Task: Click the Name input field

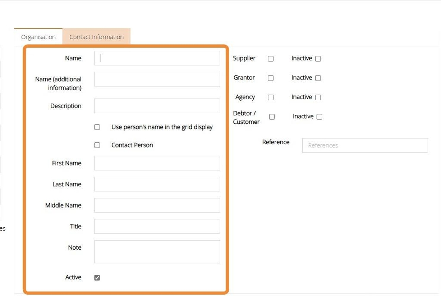Action: coord(157,58)
